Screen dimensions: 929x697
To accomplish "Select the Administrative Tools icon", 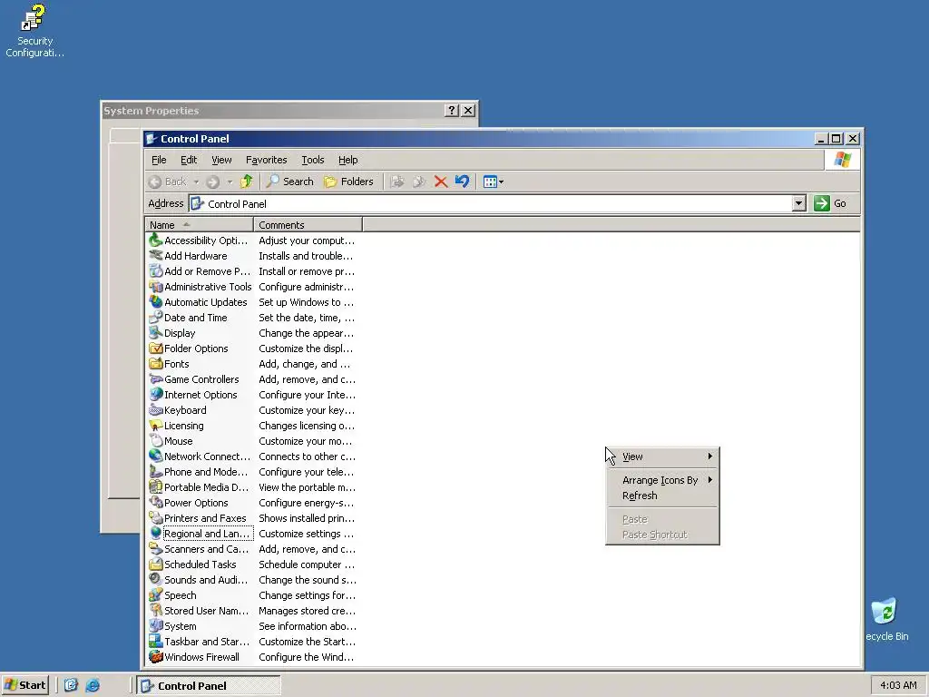I will (x=156, y=286).
